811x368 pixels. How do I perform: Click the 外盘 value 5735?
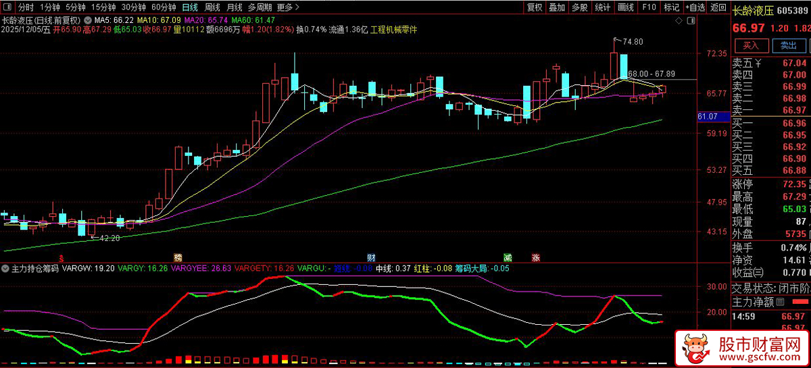(796, 234)
